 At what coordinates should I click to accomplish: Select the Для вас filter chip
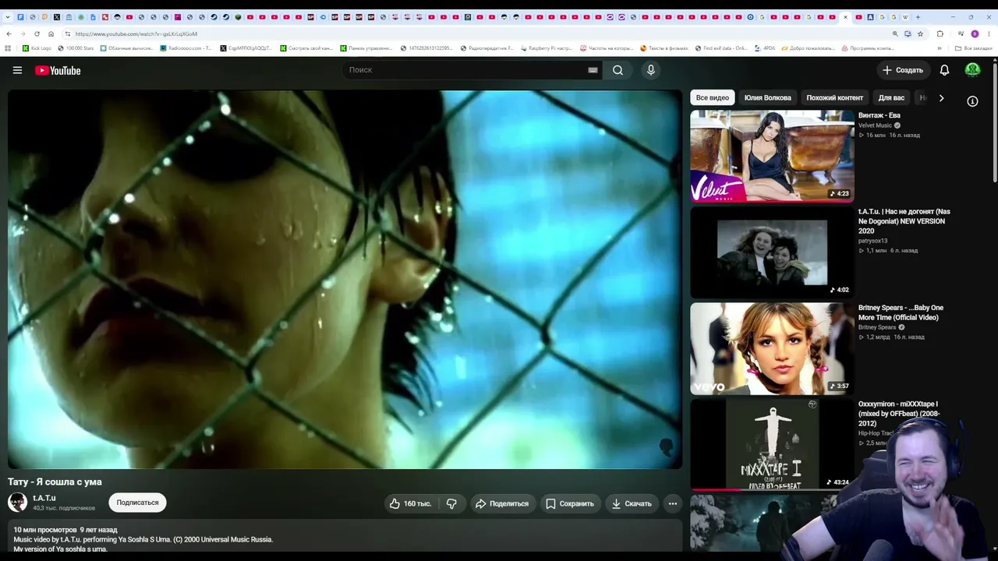click(891, 98)
